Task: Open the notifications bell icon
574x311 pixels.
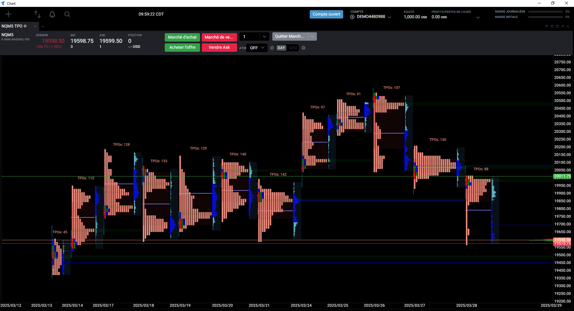Action: (x=52, y=14)
